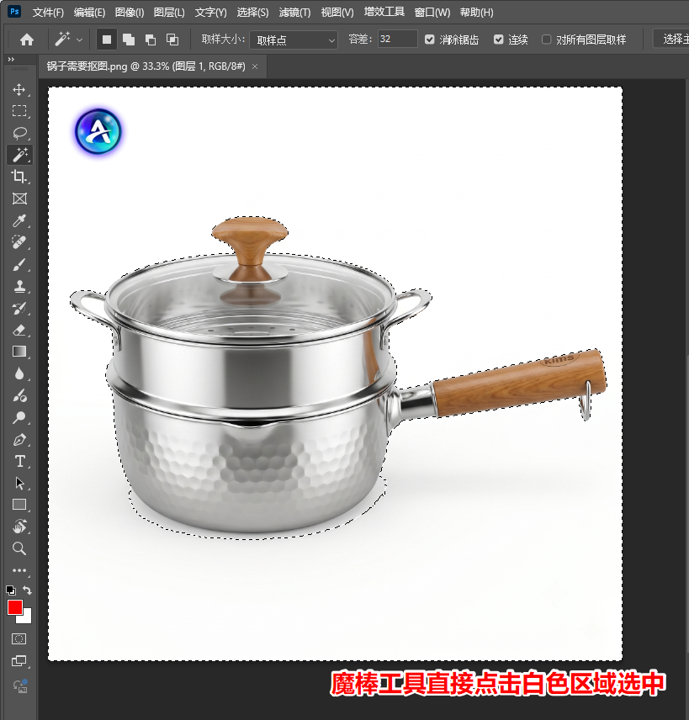The height and width of the screenshot is (720, 689).
Task: Select the Brush tool
Action: 19,264
